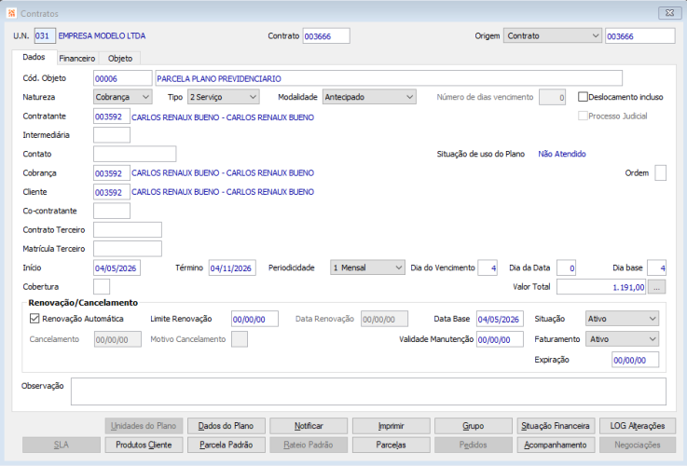This screenshot has height=466, width=687.
Task: Click the Ordem field
Action: pos(660,172)
